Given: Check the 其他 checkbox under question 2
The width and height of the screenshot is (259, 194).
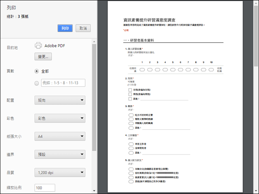Looking at the screenshot, I should coord(130,99).
